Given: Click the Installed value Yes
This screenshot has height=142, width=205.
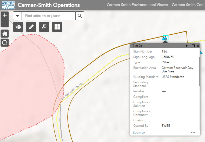Looking at the screenshot, I should (x=164, y=91).
